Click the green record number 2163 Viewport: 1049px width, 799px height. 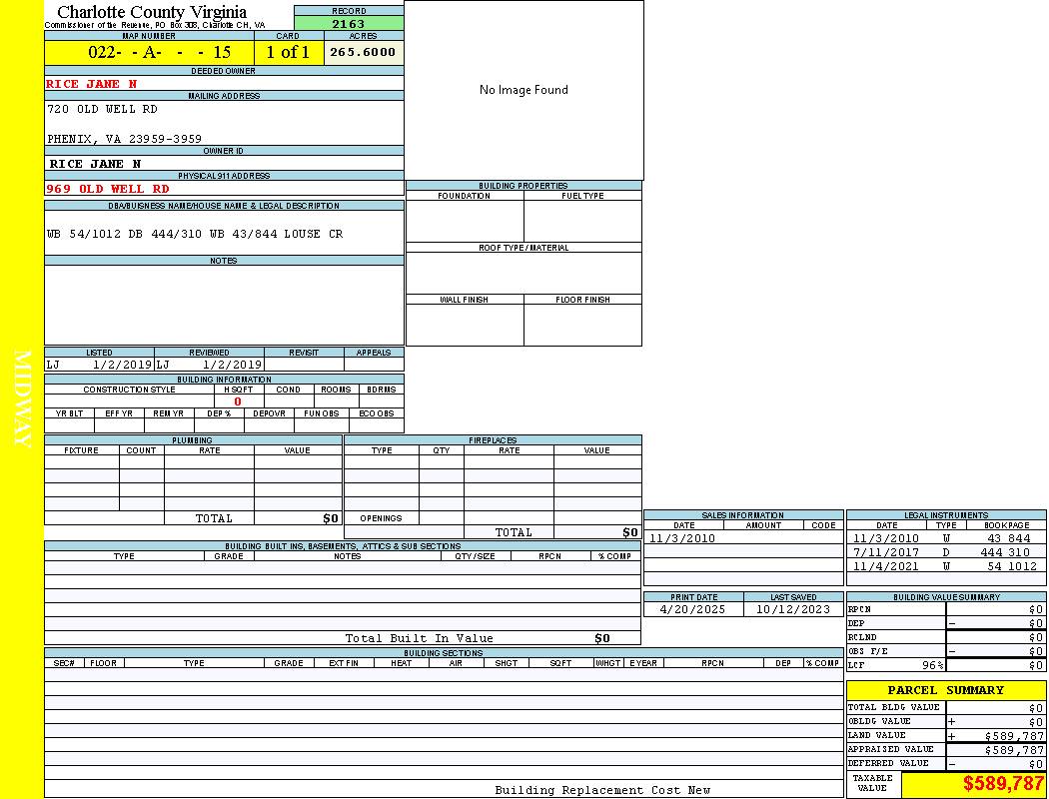tap(349, 23)
